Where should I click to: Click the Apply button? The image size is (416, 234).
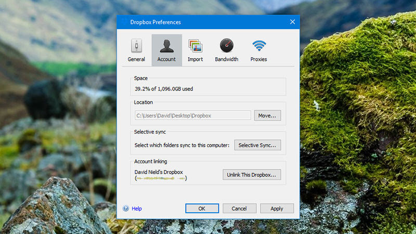[x=277, y=209]
